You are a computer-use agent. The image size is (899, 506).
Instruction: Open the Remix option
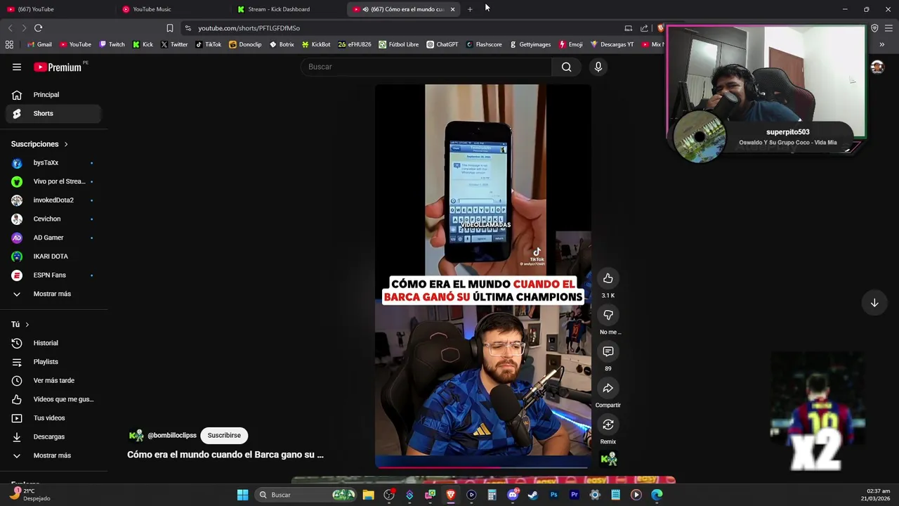(608, 424)
